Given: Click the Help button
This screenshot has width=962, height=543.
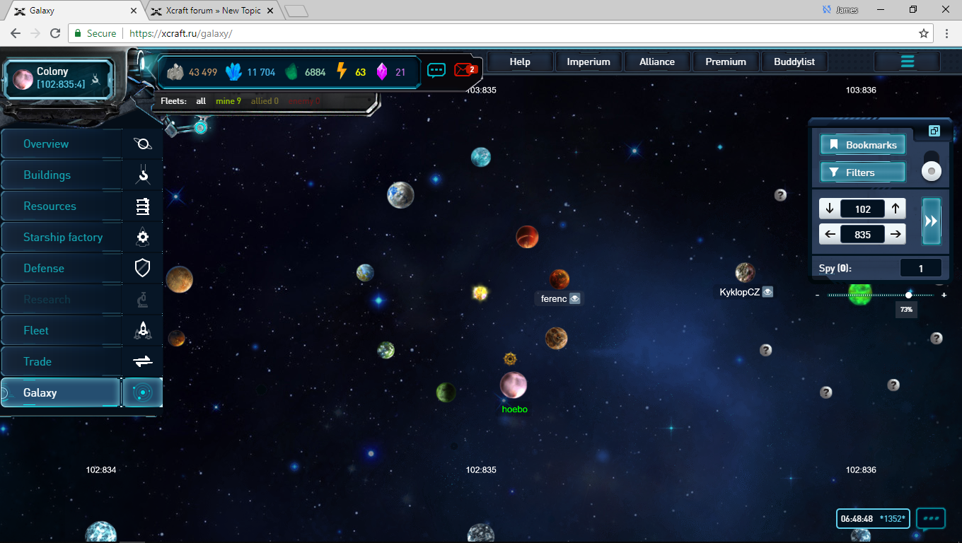Looking at the screenshot, I should pos(520,62).
